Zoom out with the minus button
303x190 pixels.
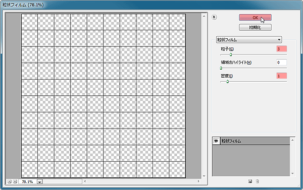(x=10, y=181)
